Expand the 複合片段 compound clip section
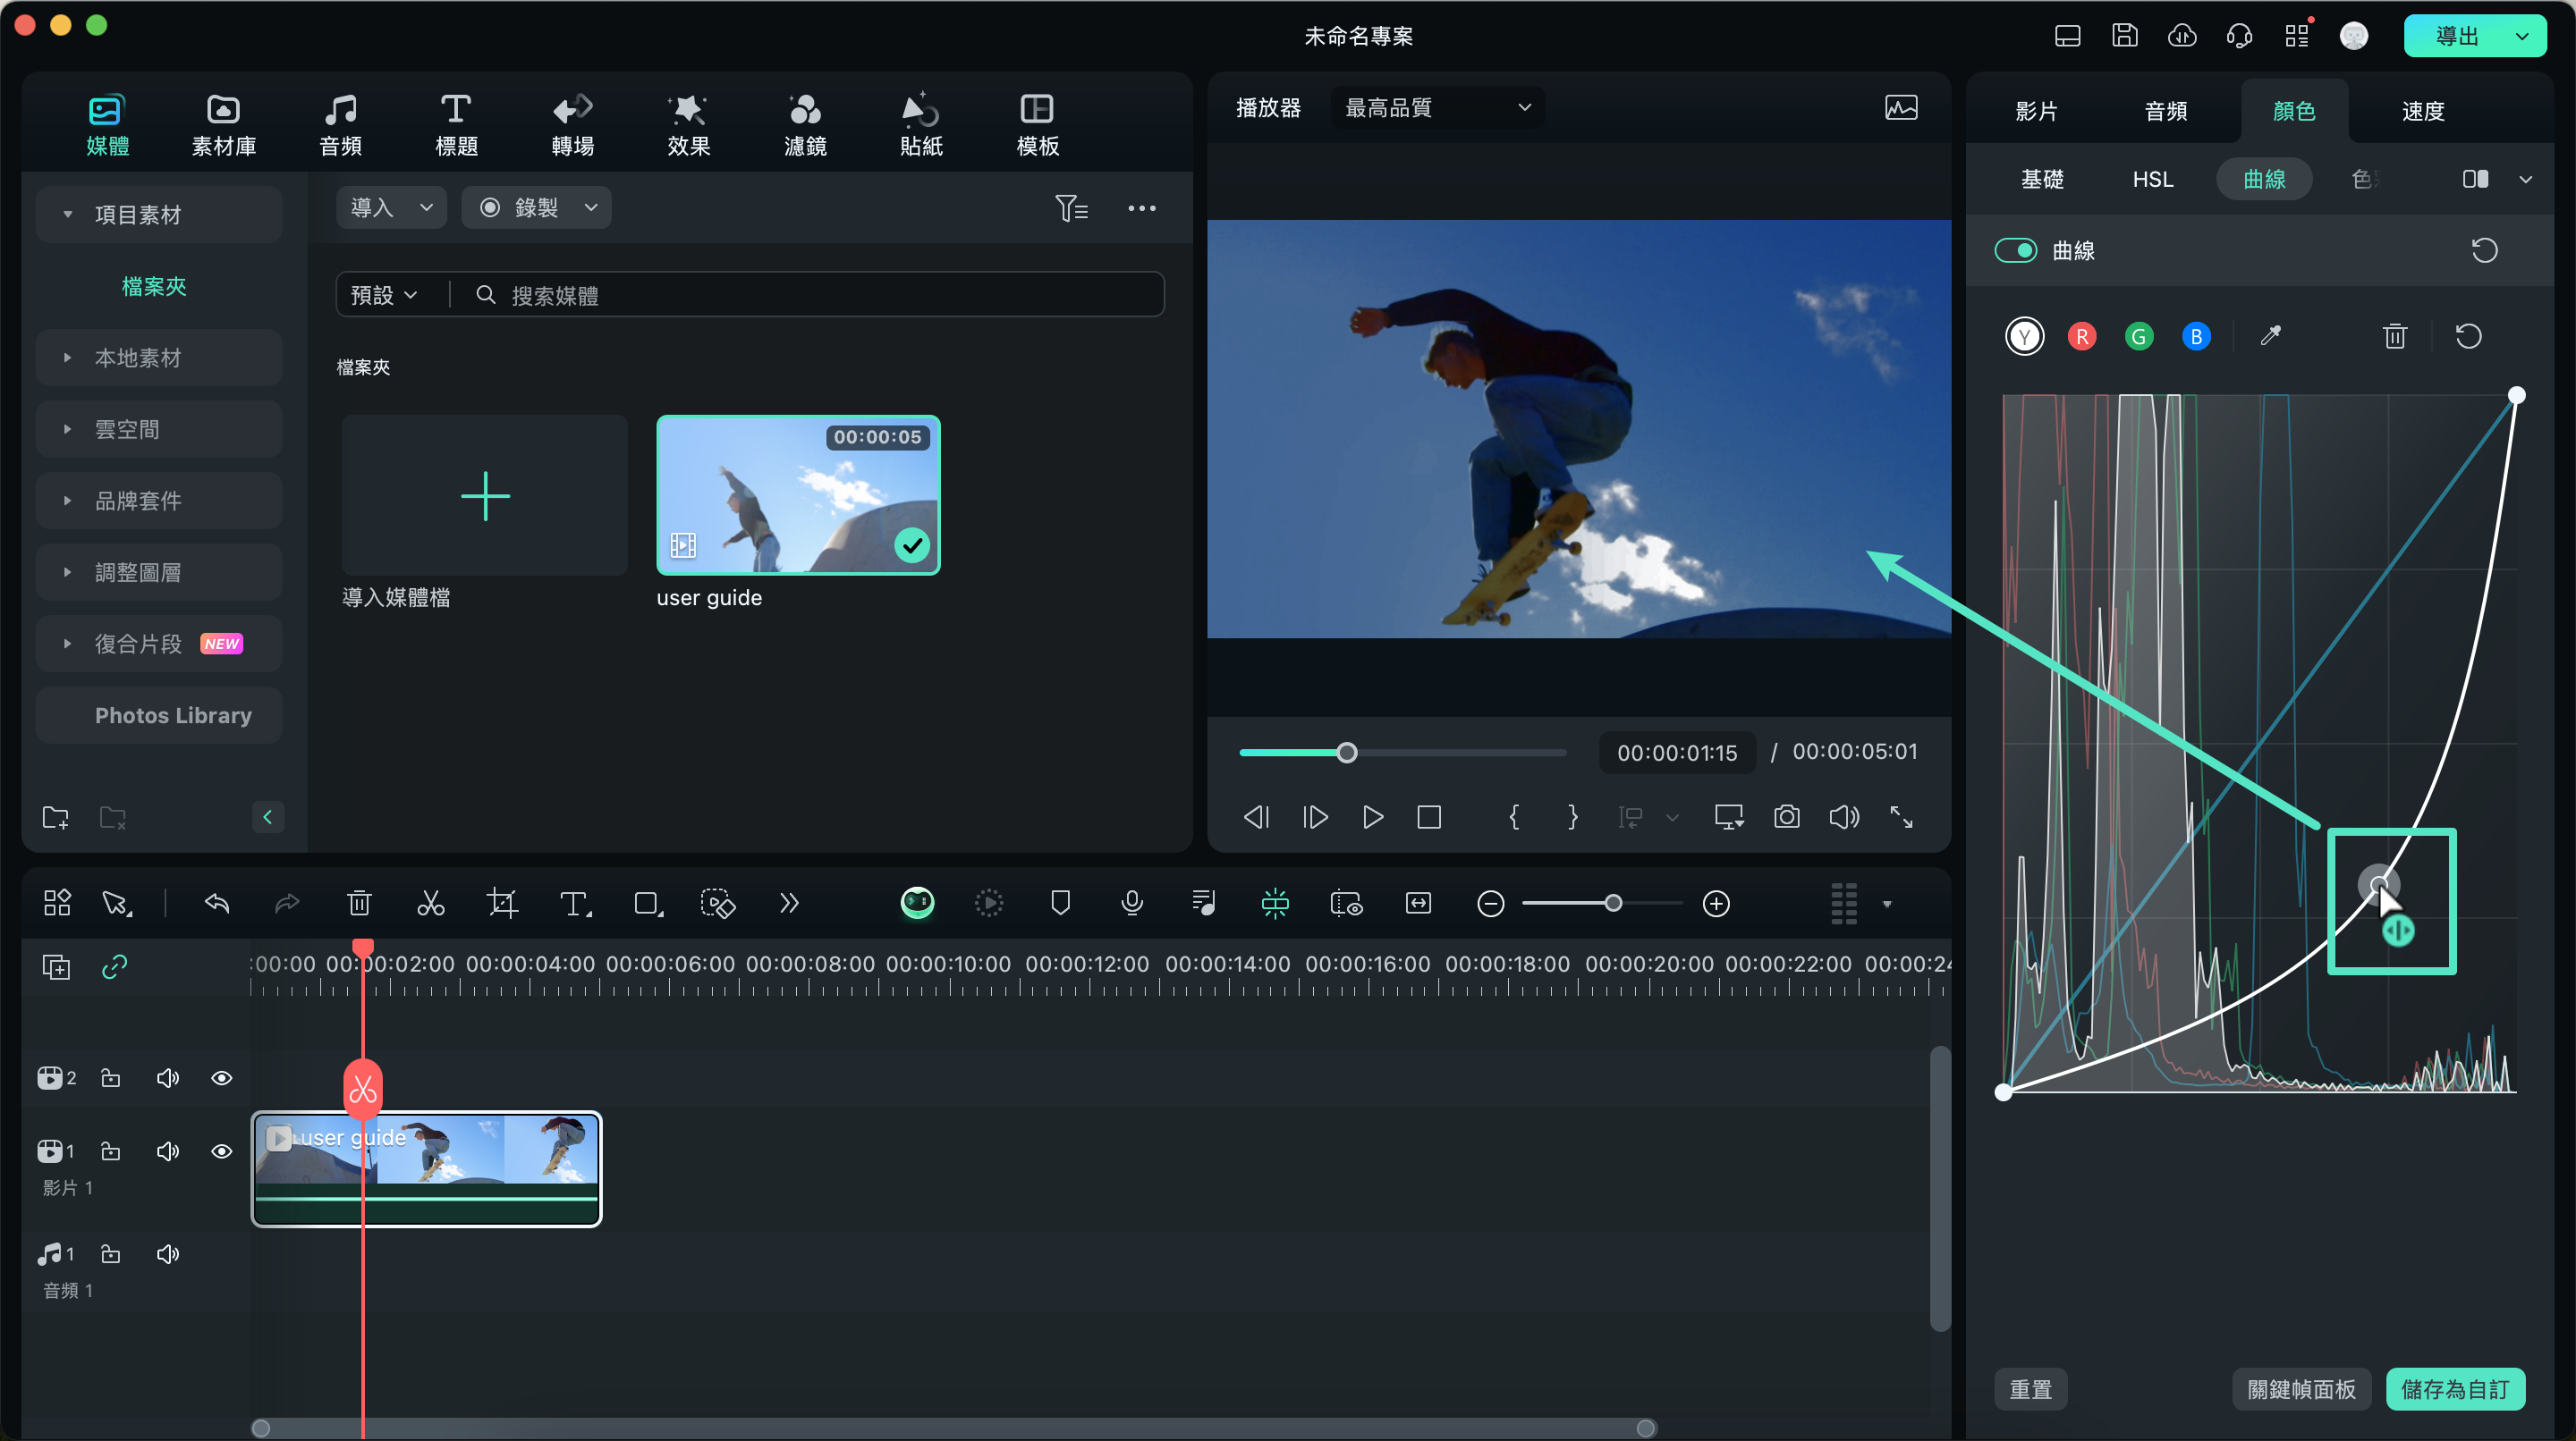 point(65,642)
